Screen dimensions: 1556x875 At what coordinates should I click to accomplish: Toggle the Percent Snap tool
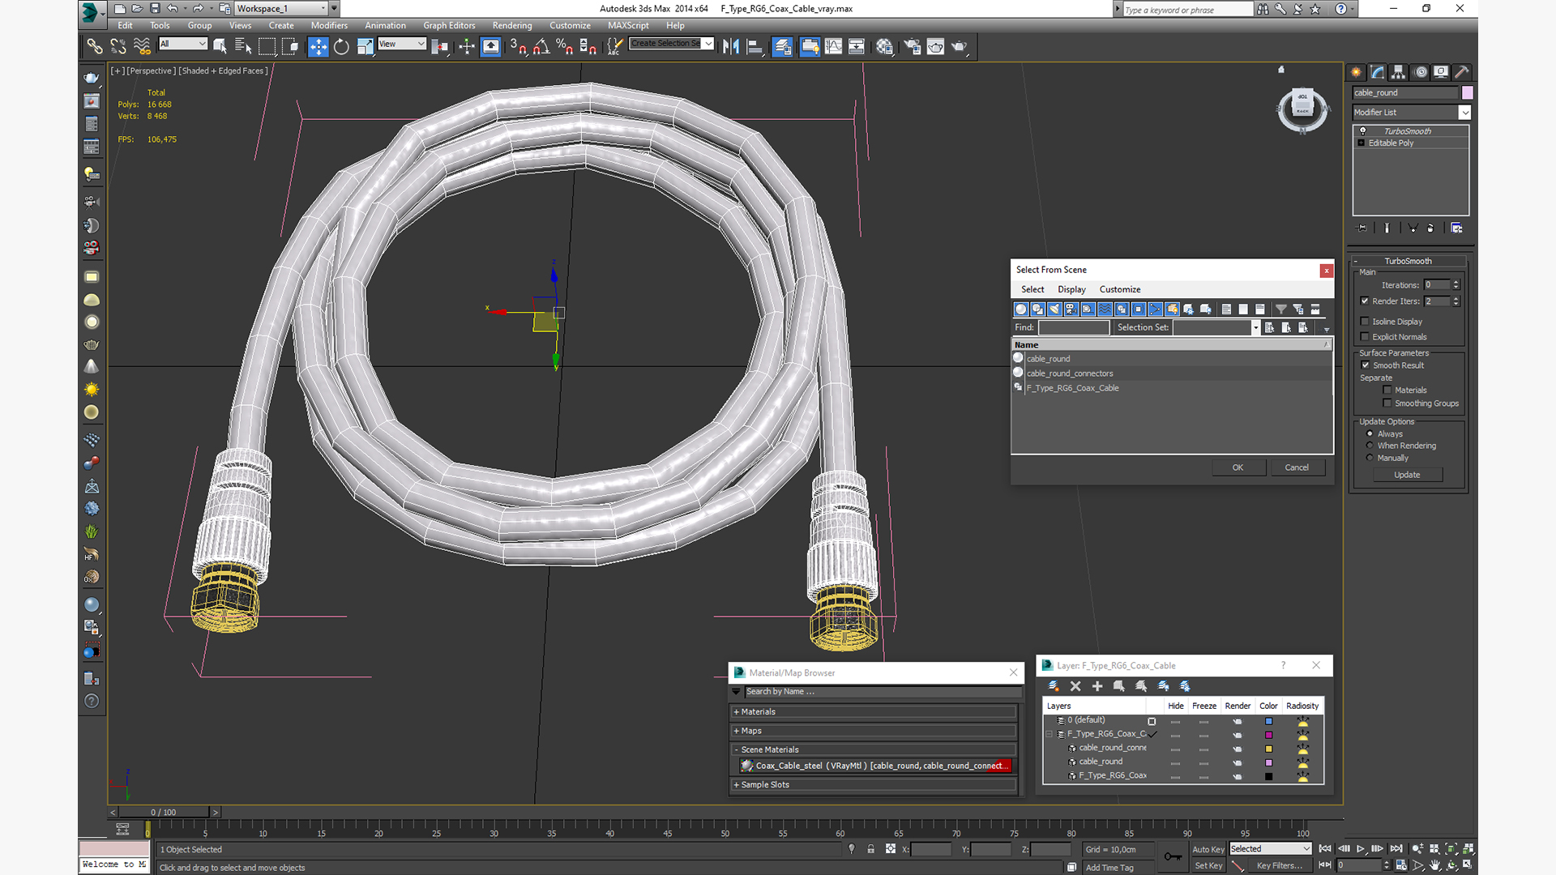tap(565, 47)
